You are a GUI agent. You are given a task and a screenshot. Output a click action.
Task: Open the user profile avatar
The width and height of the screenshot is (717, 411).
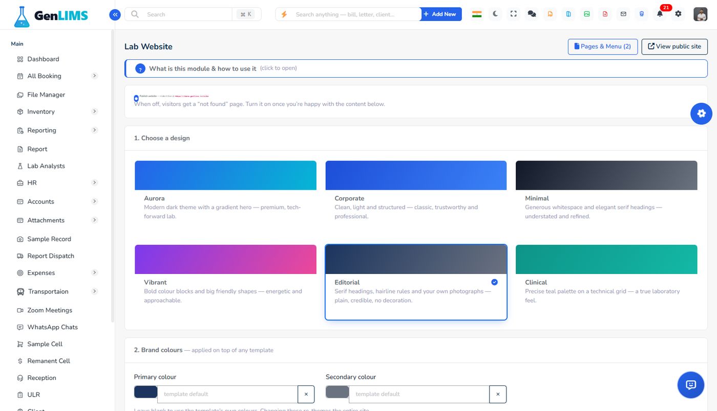700,14
